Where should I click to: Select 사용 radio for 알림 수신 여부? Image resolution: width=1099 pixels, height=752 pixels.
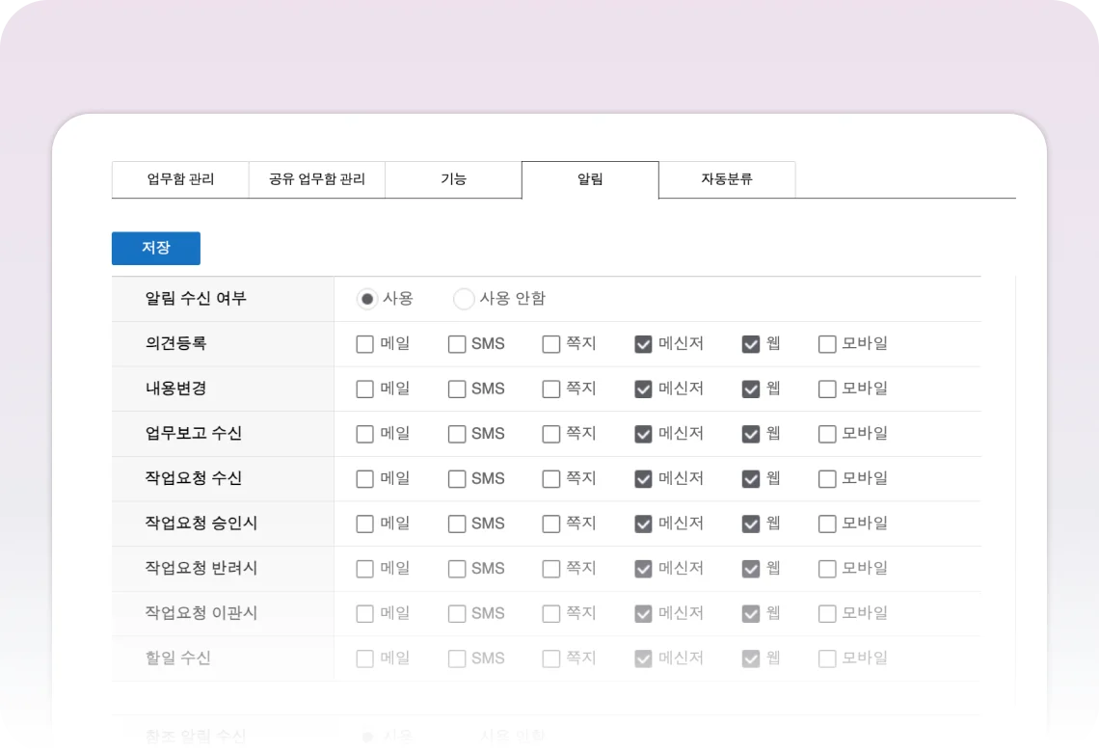coord(366,299)
